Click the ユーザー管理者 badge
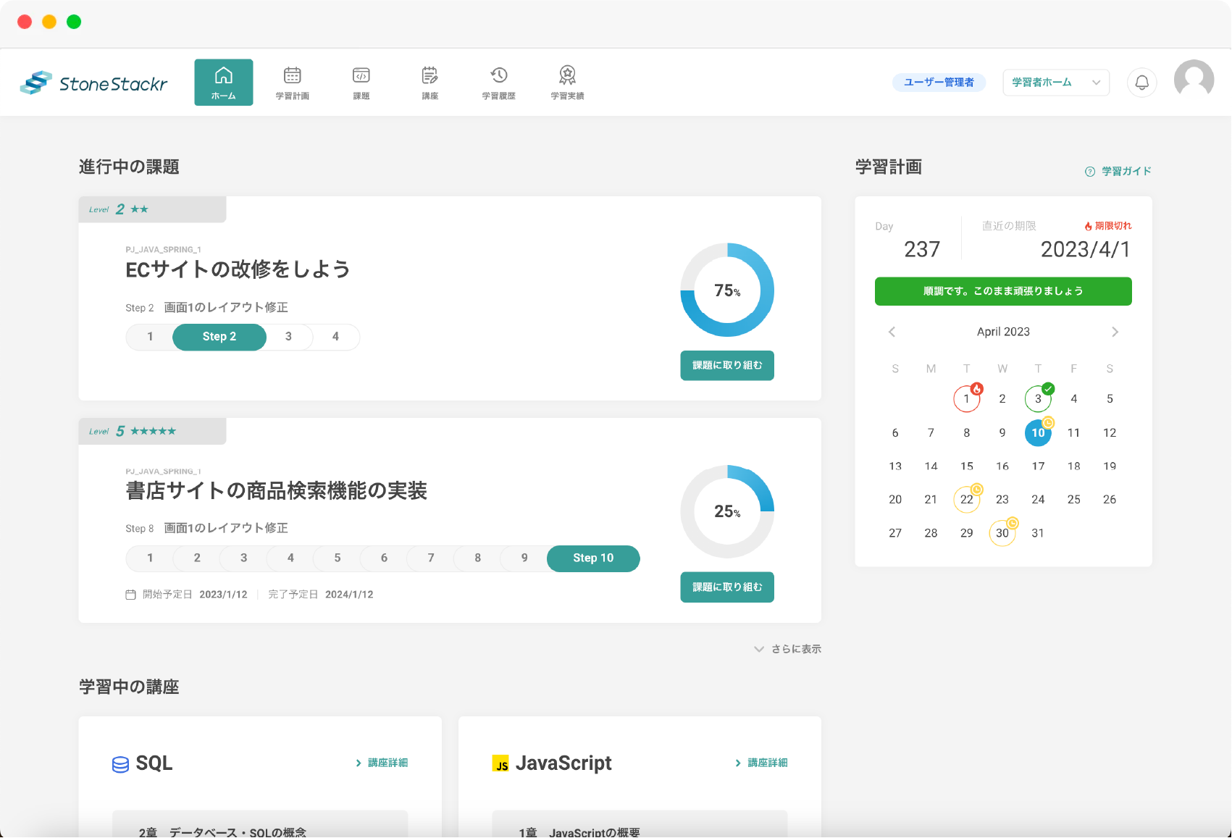The height and width of the screenshot is (838, 1232). coord(939,83)
